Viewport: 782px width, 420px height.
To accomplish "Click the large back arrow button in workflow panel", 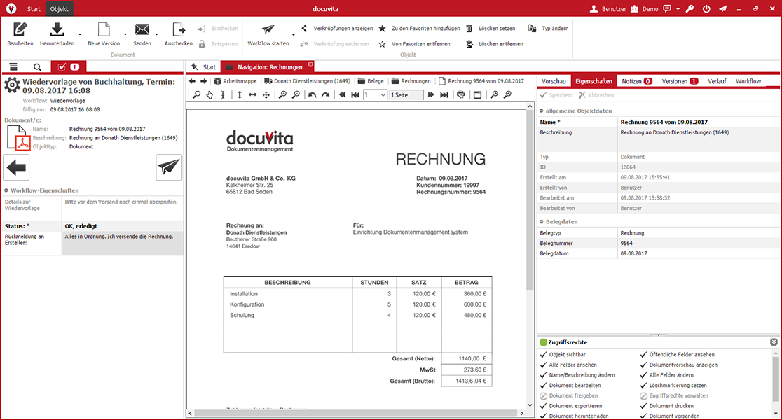I will pos(16,167).
